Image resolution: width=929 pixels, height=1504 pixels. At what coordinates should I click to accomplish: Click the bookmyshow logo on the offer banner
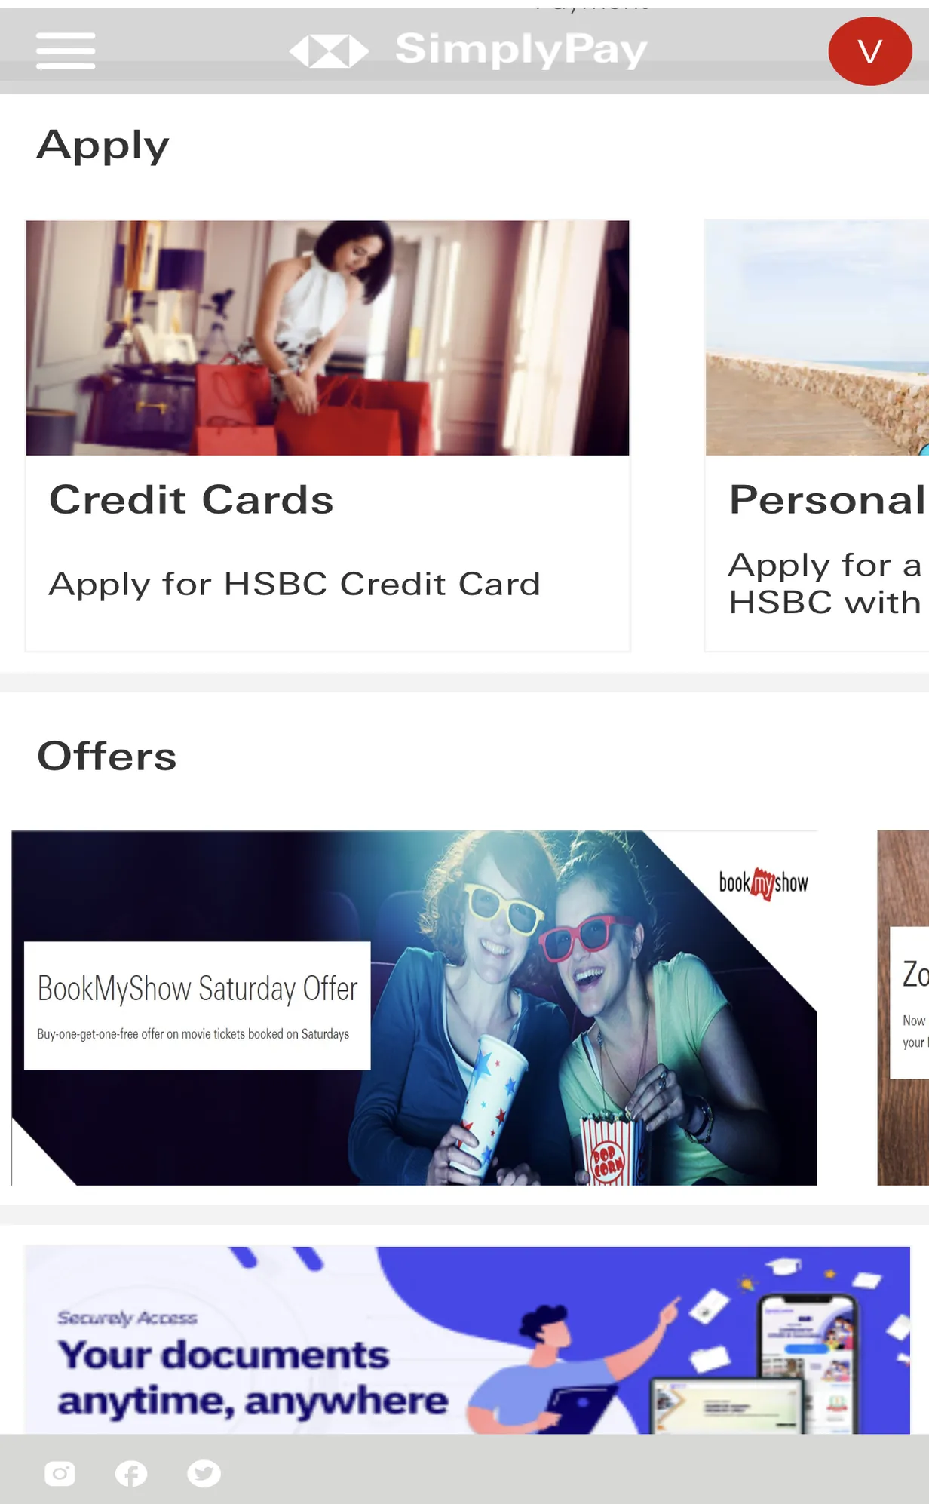click(x=763, y=883)
